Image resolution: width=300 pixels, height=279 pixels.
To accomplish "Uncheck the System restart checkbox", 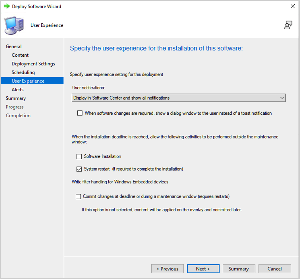I will click(79, 169).
